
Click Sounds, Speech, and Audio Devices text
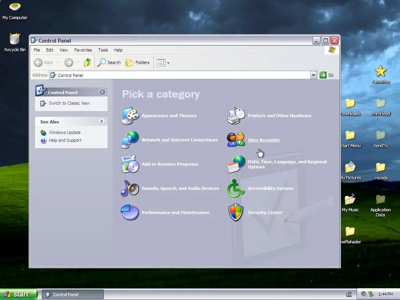tap(180, 188)
